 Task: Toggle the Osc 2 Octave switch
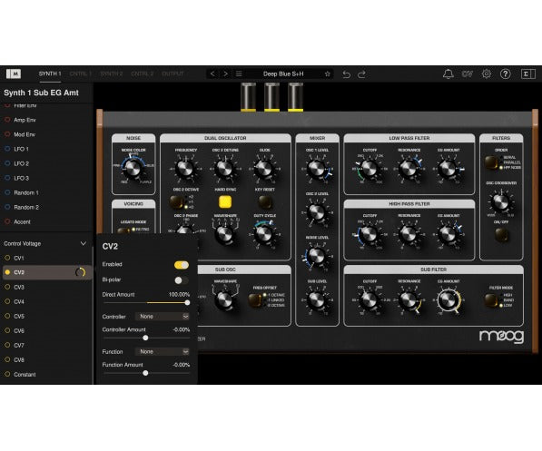point(177,201)
